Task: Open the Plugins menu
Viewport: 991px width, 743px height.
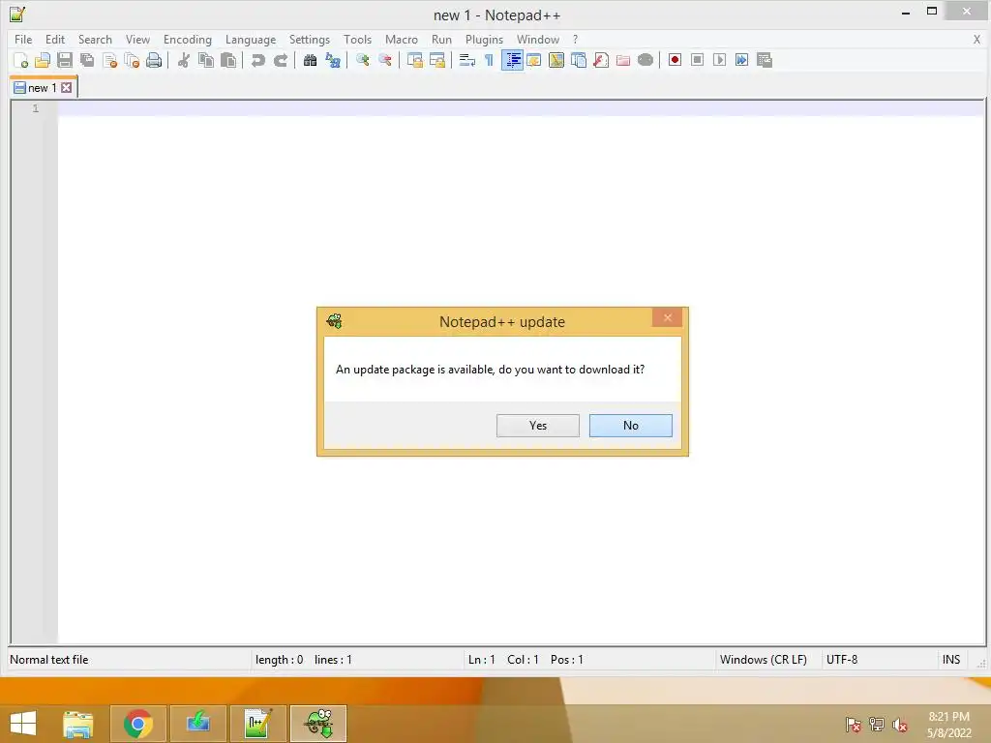Action: [484, 39]
